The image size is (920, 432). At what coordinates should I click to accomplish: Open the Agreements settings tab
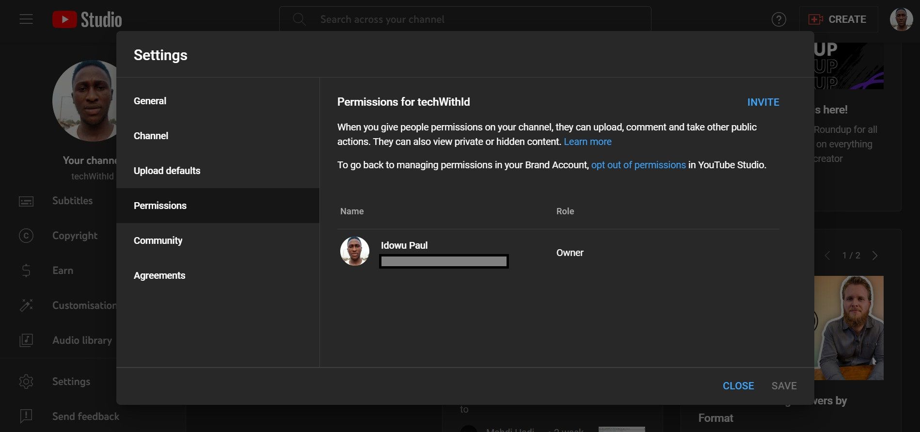click(x=159, y=275)
